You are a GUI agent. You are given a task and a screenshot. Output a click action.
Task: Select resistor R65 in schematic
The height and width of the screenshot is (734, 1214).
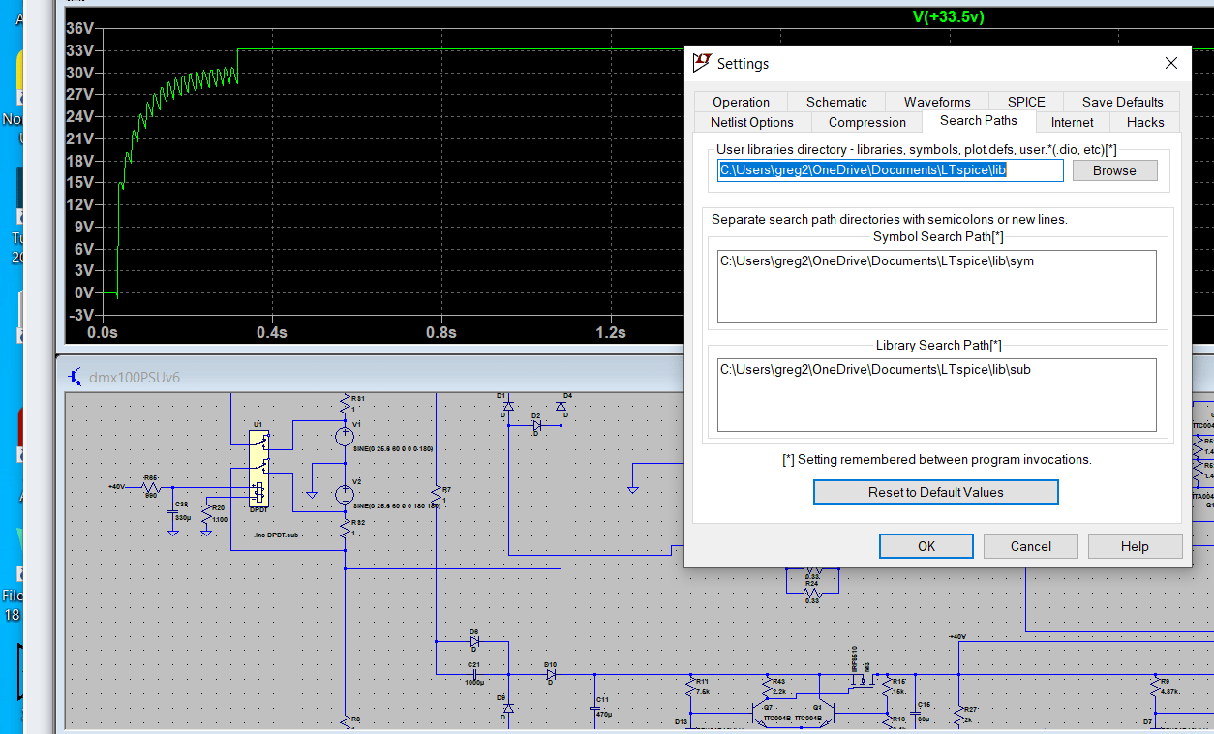[150, 486]
